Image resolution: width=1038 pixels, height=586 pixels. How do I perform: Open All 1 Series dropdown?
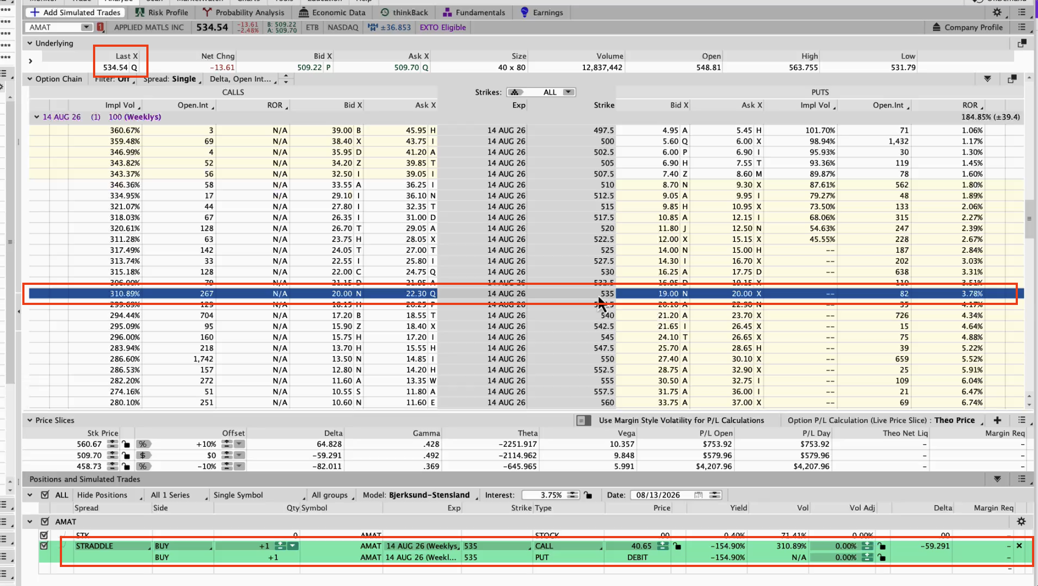(178, 495)
